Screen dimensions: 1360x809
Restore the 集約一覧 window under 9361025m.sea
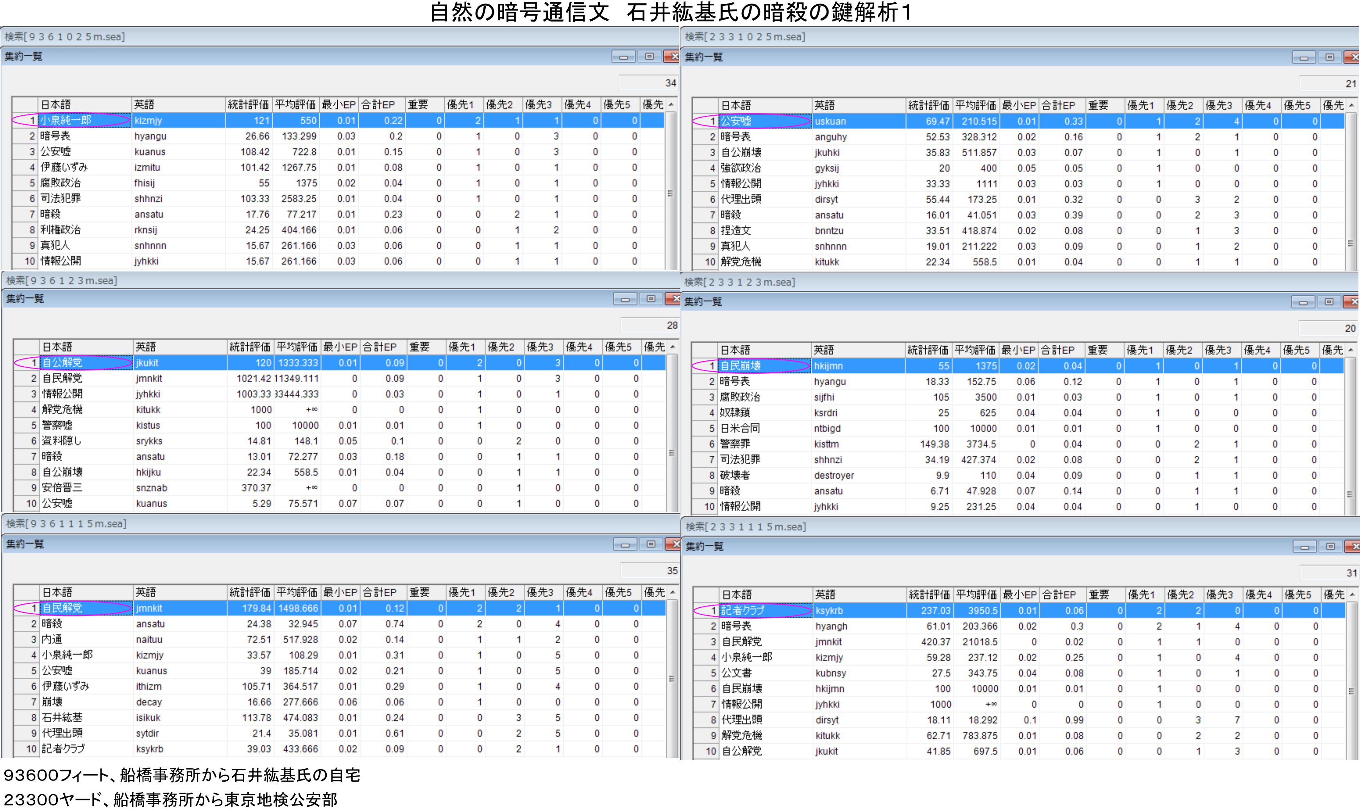pos(649,56)
